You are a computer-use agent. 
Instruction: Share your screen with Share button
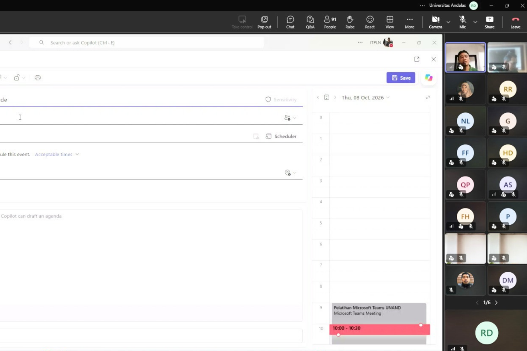tap(489, 22)
